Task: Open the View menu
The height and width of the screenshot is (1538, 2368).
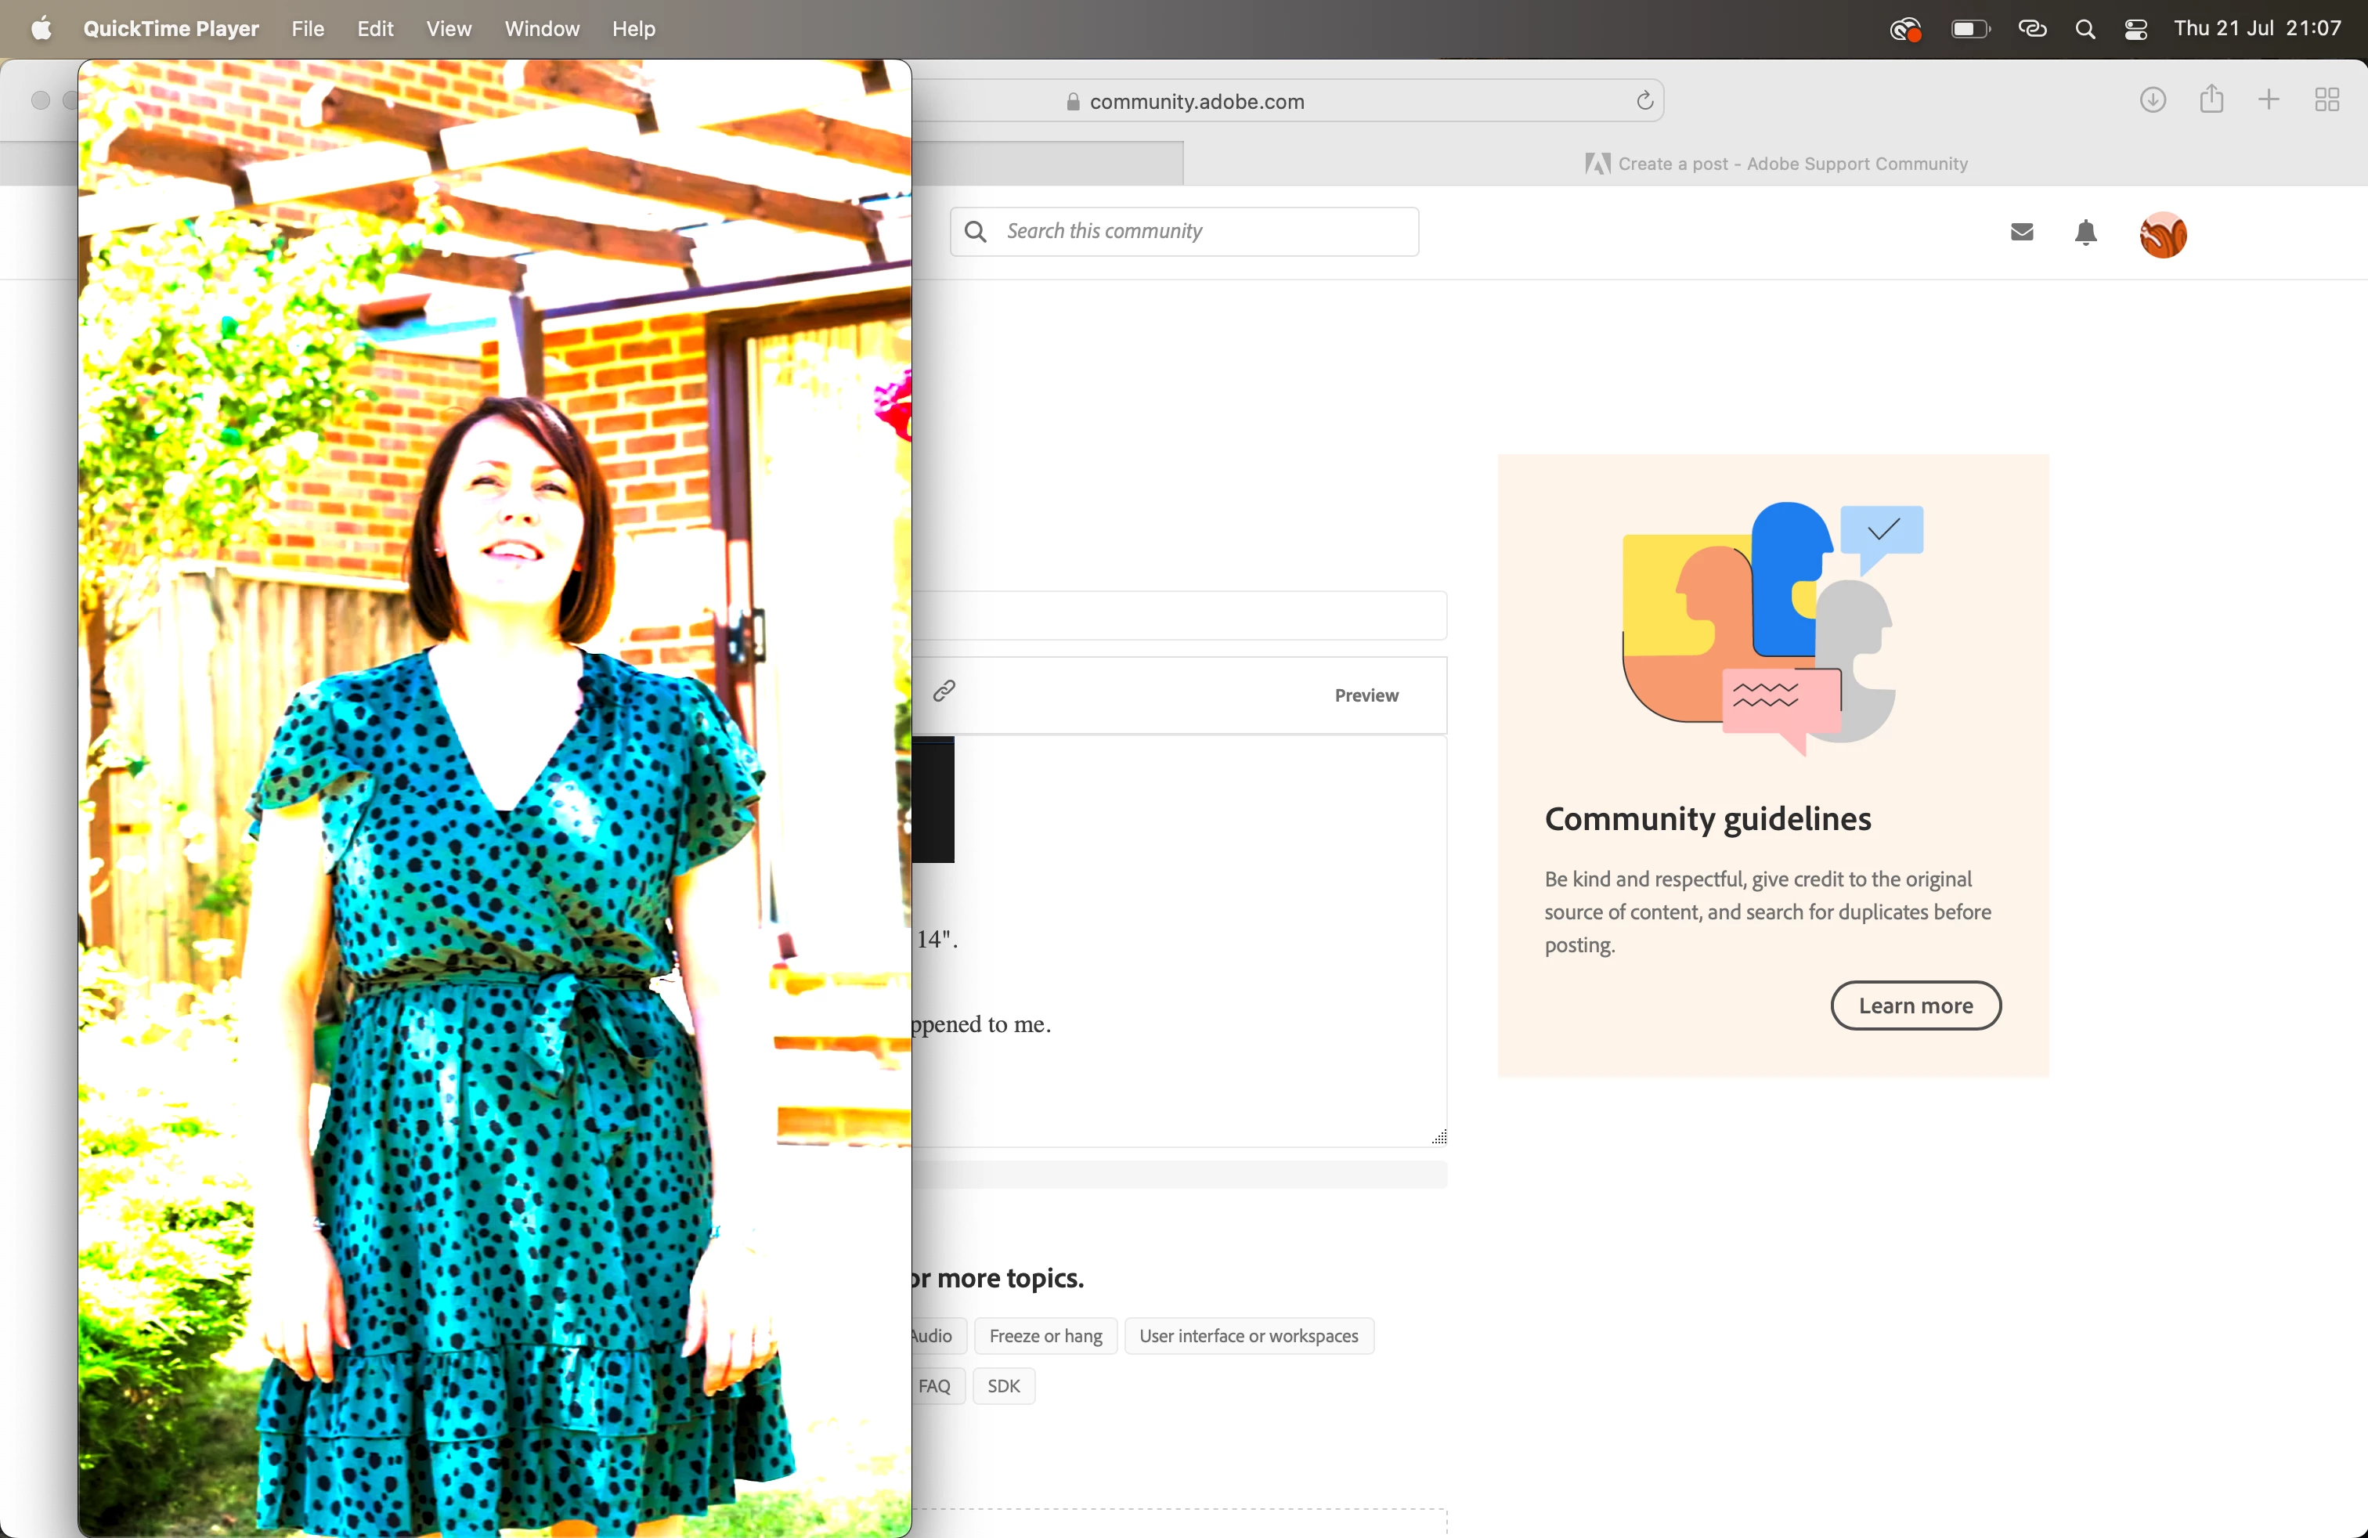Action: click(448, 29)
